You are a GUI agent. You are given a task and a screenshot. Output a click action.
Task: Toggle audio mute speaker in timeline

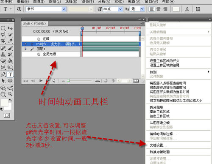tap(54, 81)
